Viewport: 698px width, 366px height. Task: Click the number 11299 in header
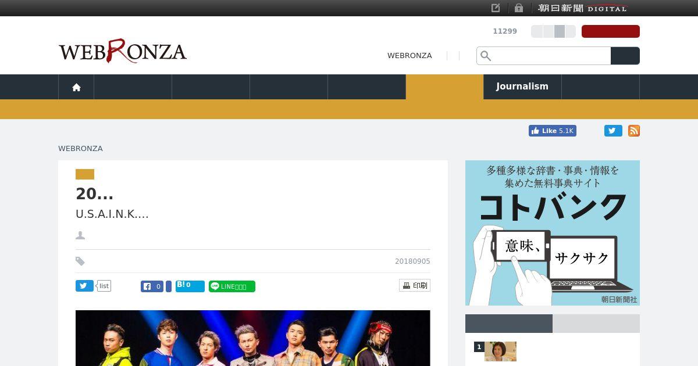[505, 31]
